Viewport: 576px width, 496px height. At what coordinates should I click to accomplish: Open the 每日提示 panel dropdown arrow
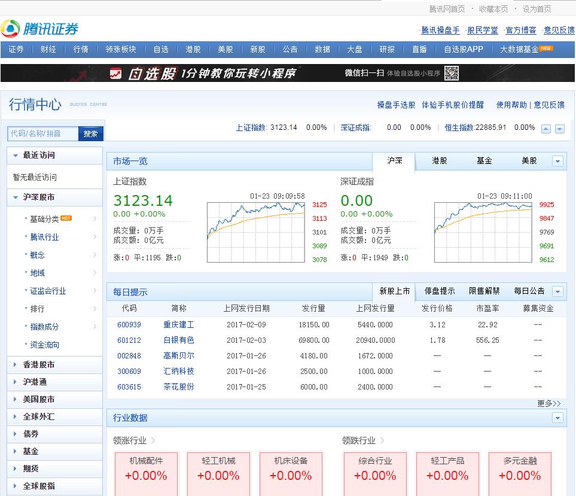click(557, 292)
